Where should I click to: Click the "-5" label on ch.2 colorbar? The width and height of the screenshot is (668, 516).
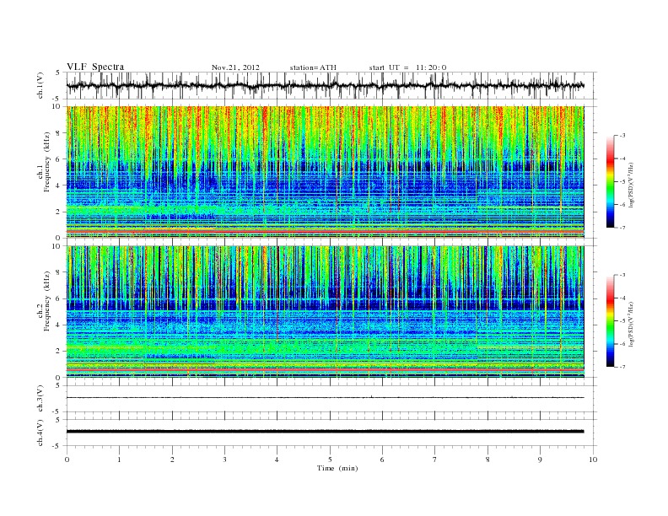coord(622,321)
